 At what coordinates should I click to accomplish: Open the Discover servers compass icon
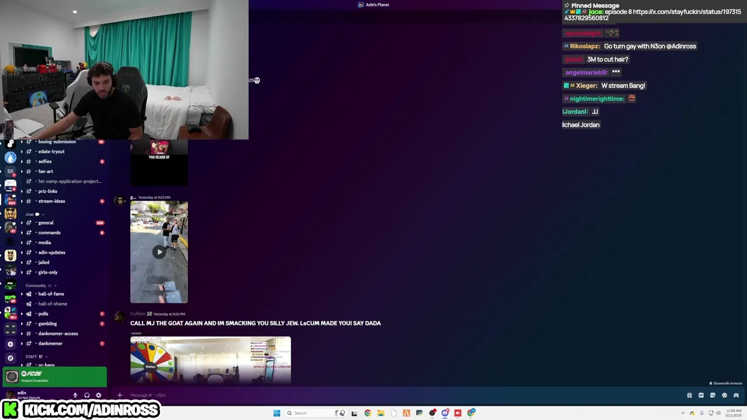click(11, 358)
